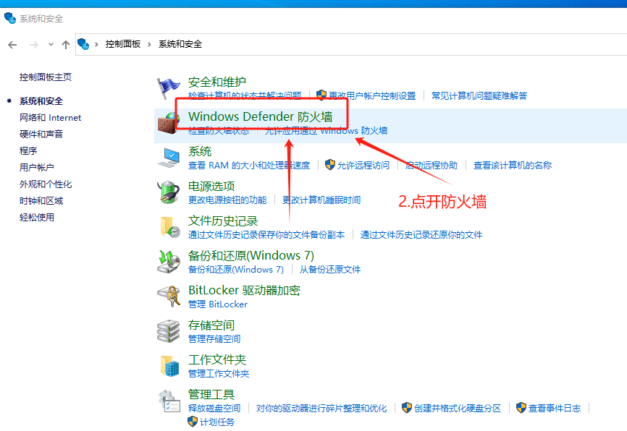Click the 电源选项 battery icon

(x=169, y=193)
